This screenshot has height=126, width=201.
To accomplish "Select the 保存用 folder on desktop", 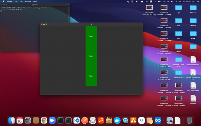I will tap(179, 46).
